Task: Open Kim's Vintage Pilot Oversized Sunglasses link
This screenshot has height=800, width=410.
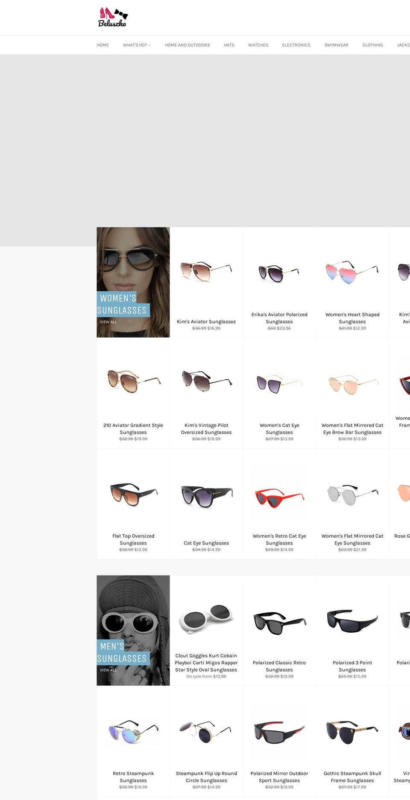Action: pos(206,429)
